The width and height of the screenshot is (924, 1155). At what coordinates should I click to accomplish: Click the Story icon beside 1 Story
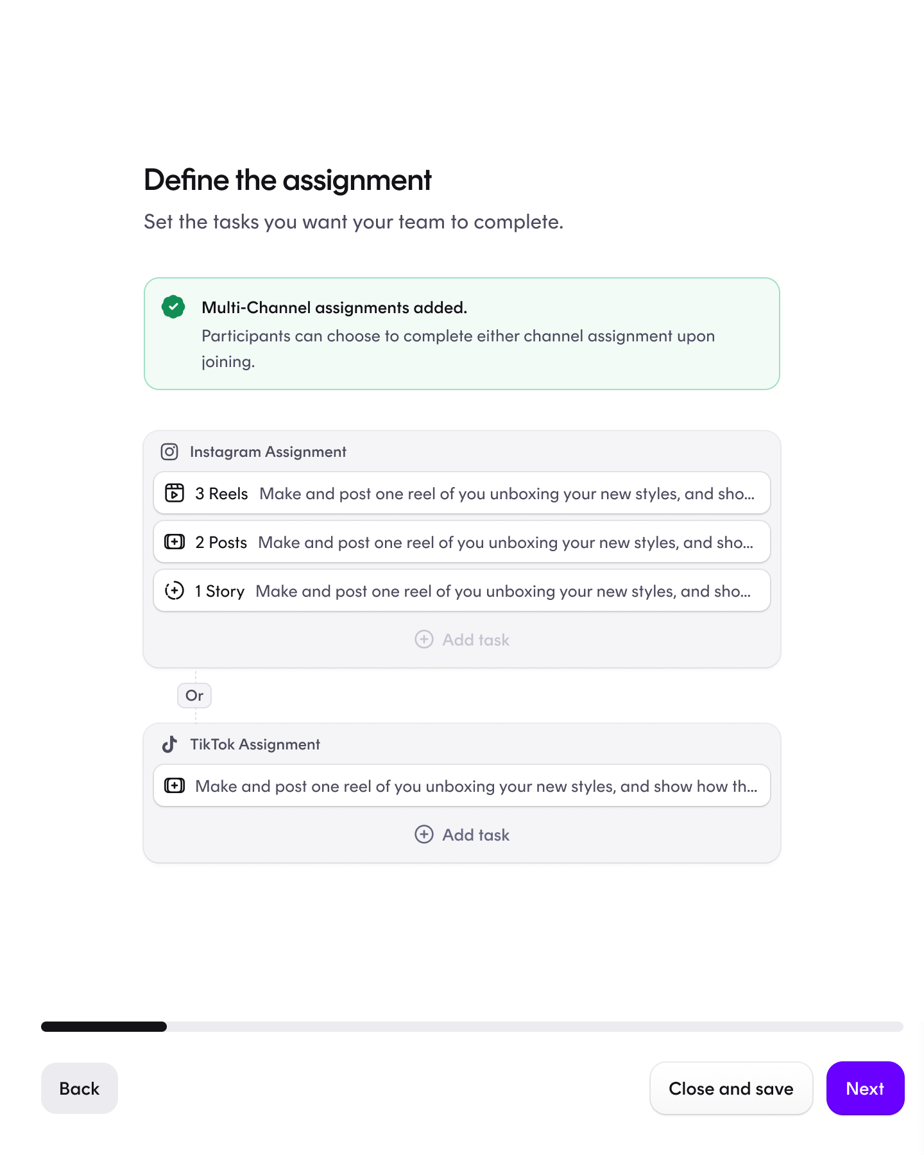coord(175,590)
